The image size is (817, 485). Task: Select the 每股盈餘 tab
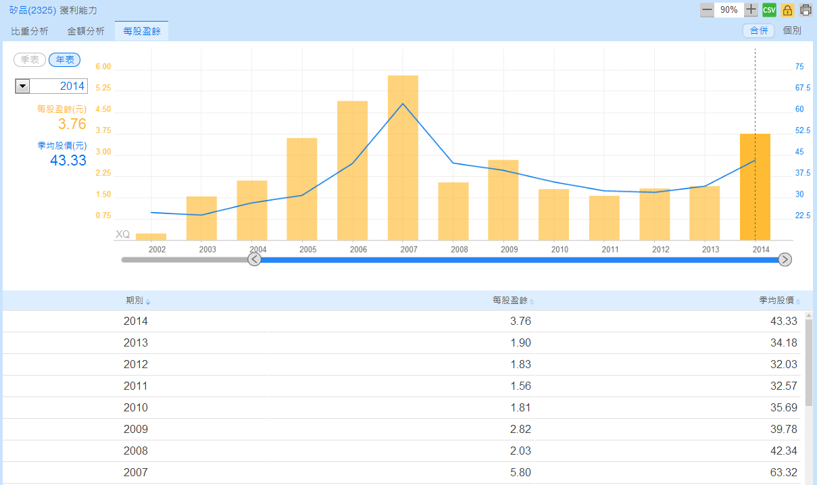click(141, 31)
